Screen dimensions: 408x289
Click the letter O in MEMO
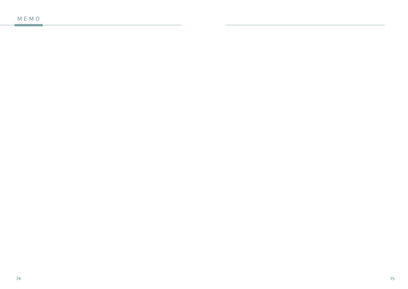[38, 19]
